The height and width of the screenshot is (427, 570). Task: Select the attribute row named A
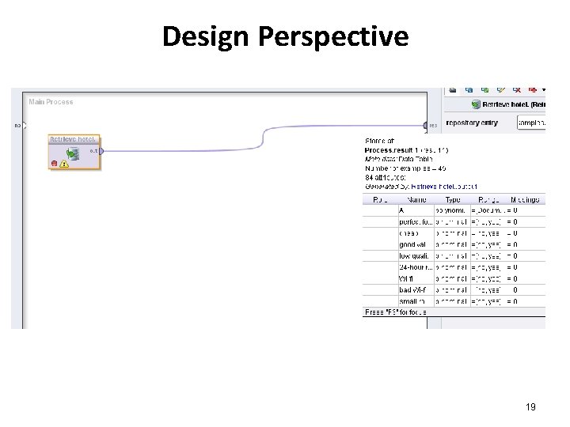454,210
